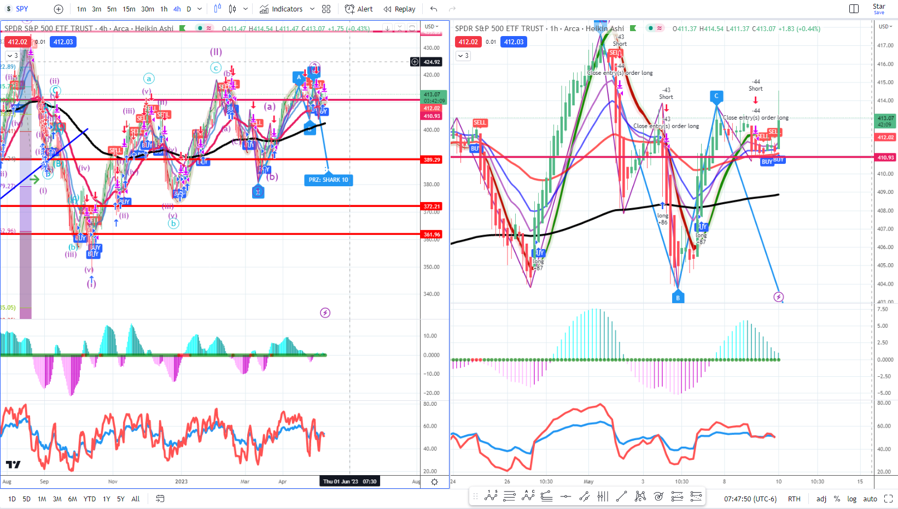Collapse indicator legend on right chart
The height and width of the screenshot is (509, 898).
click(x=463, y=56)
